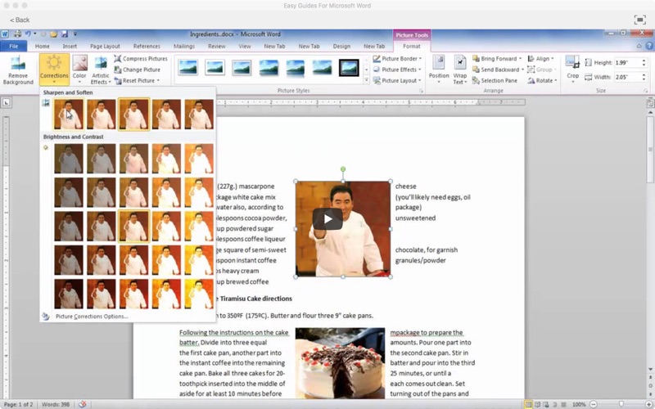
Task: Click the Save icon in Quick Access Toolbar
Action: [x=65, y=34]
